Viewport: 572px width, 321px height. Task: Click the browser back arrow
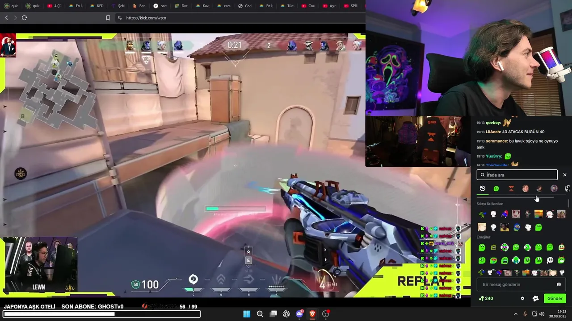[x=7, y=18]
